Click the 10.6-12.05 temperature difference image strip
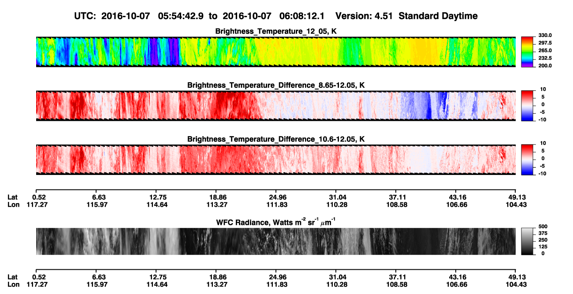 pyautogui.click(x=275, y=160)
